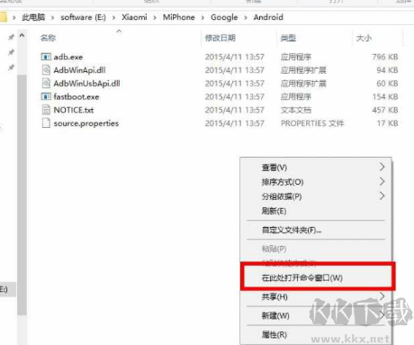
Task: Expand breadcrumb chevron after software (E:)
Action: pyautogui.click(x=113, y=18)
